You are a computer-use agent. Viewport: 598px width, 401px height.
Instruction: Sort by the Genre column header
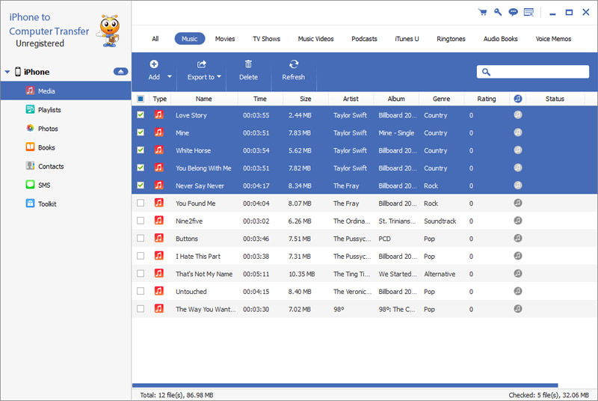point(442,99)
